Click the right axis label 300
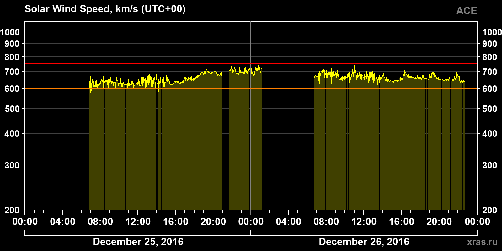Screen dimensions: 502x251 pyautogui.click(x=490, y=165)
